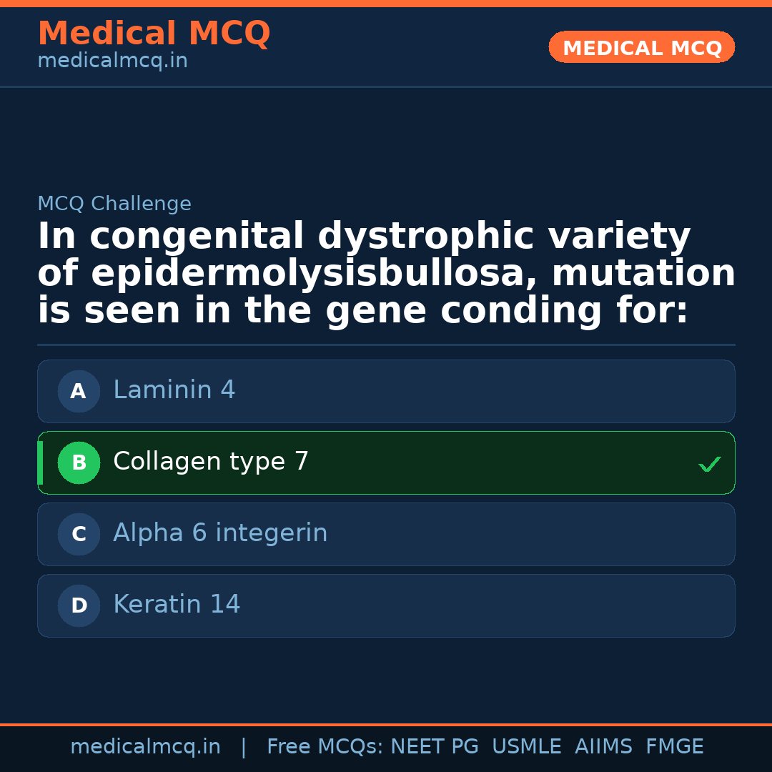This screenshot has height=772, width=772.
Task: Click the C letter circle badge
Action: tap(79, 534)
